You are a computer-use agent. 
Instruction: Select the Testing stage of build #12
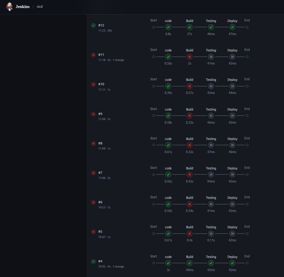(211, 27)
